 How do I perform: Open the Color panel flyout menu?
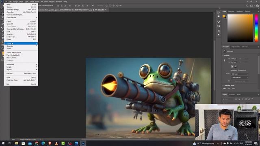pyautogui.click(x=258, y=11)
